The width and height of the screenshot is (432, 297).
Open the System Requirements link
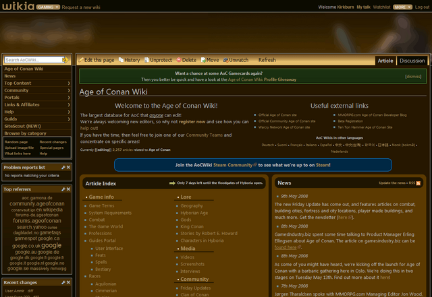(x=110, y=213)
